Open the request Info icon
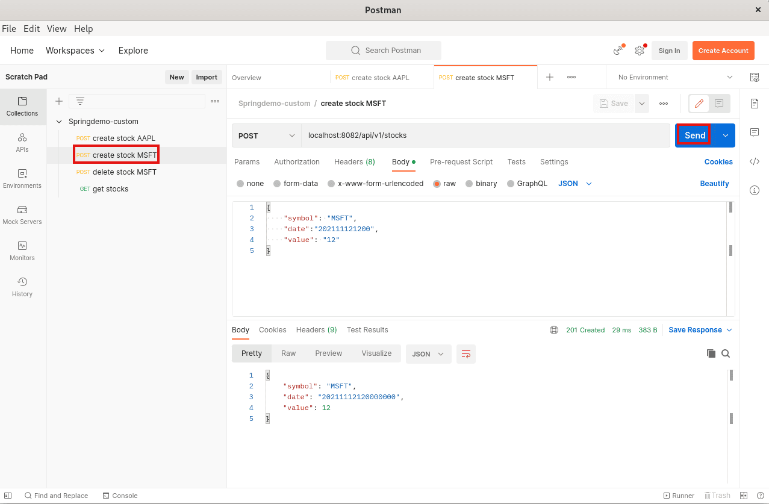This screenshot has width=769, height=504. (755, 190)
